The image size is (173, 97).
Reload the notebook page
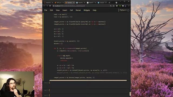tap(50, 6)
